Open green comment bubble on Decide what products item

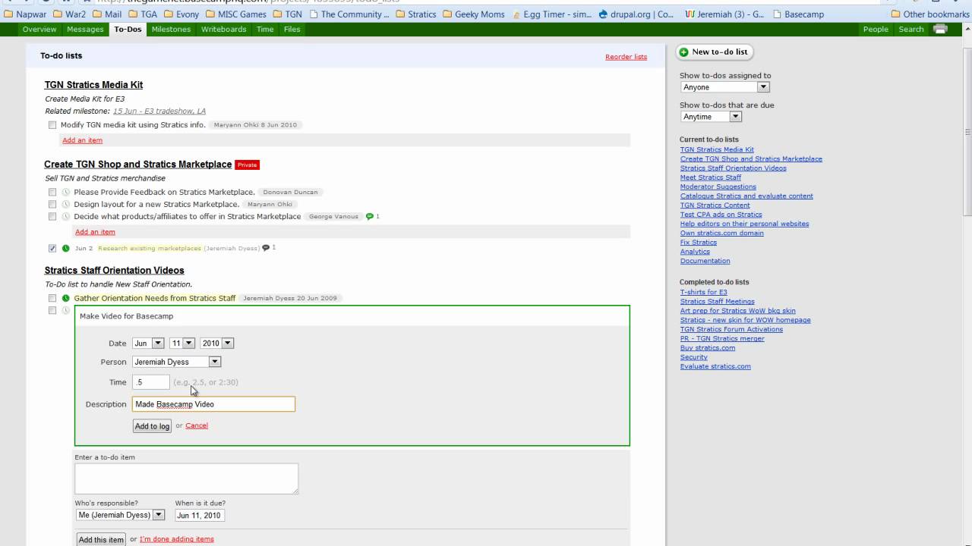pos(370,216)
